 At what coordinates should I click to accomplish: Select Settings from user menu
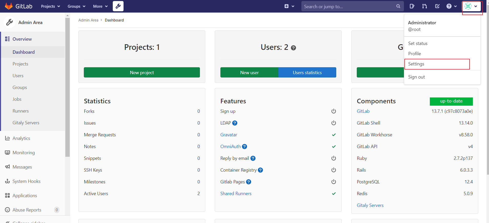[x=416, y=64]
